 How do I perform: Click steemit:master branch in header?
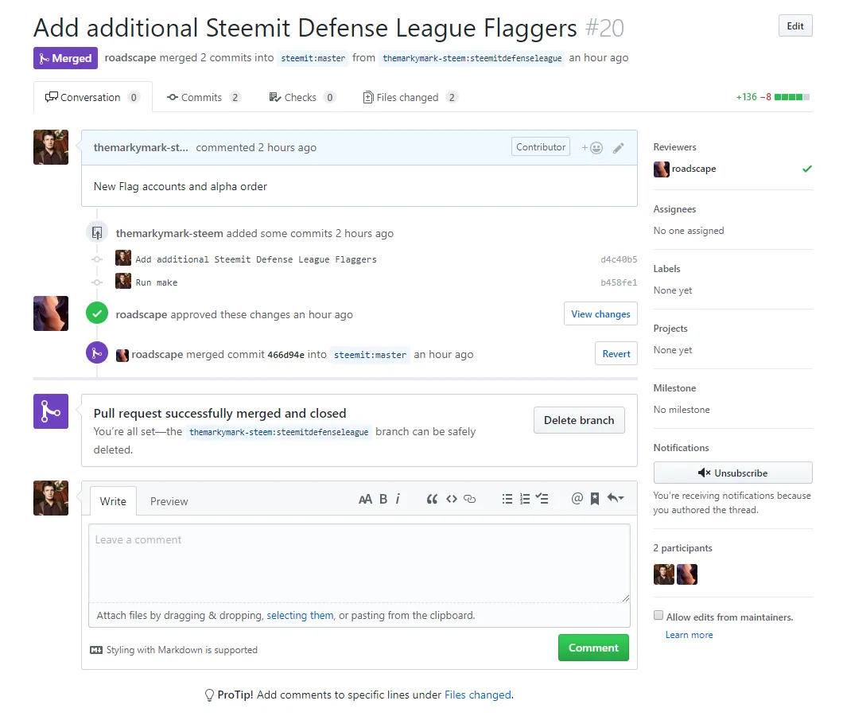click(313, 58)
